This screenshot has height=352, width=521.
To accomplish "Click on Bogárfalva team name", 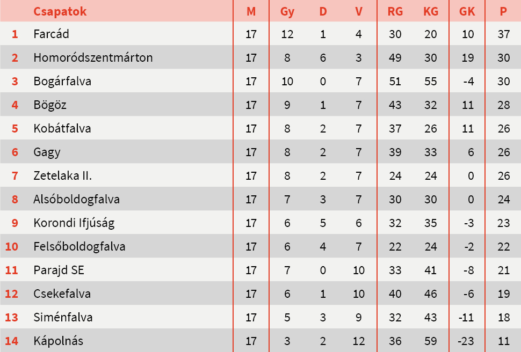I will 62,82.
